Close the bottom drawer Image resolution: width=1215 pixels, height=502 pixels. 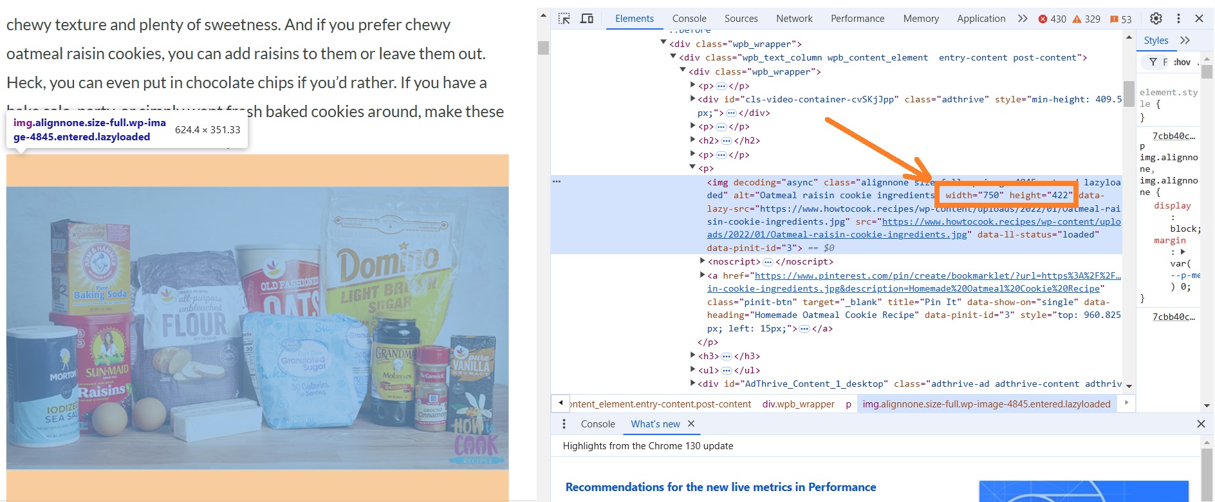[1201, 424]
